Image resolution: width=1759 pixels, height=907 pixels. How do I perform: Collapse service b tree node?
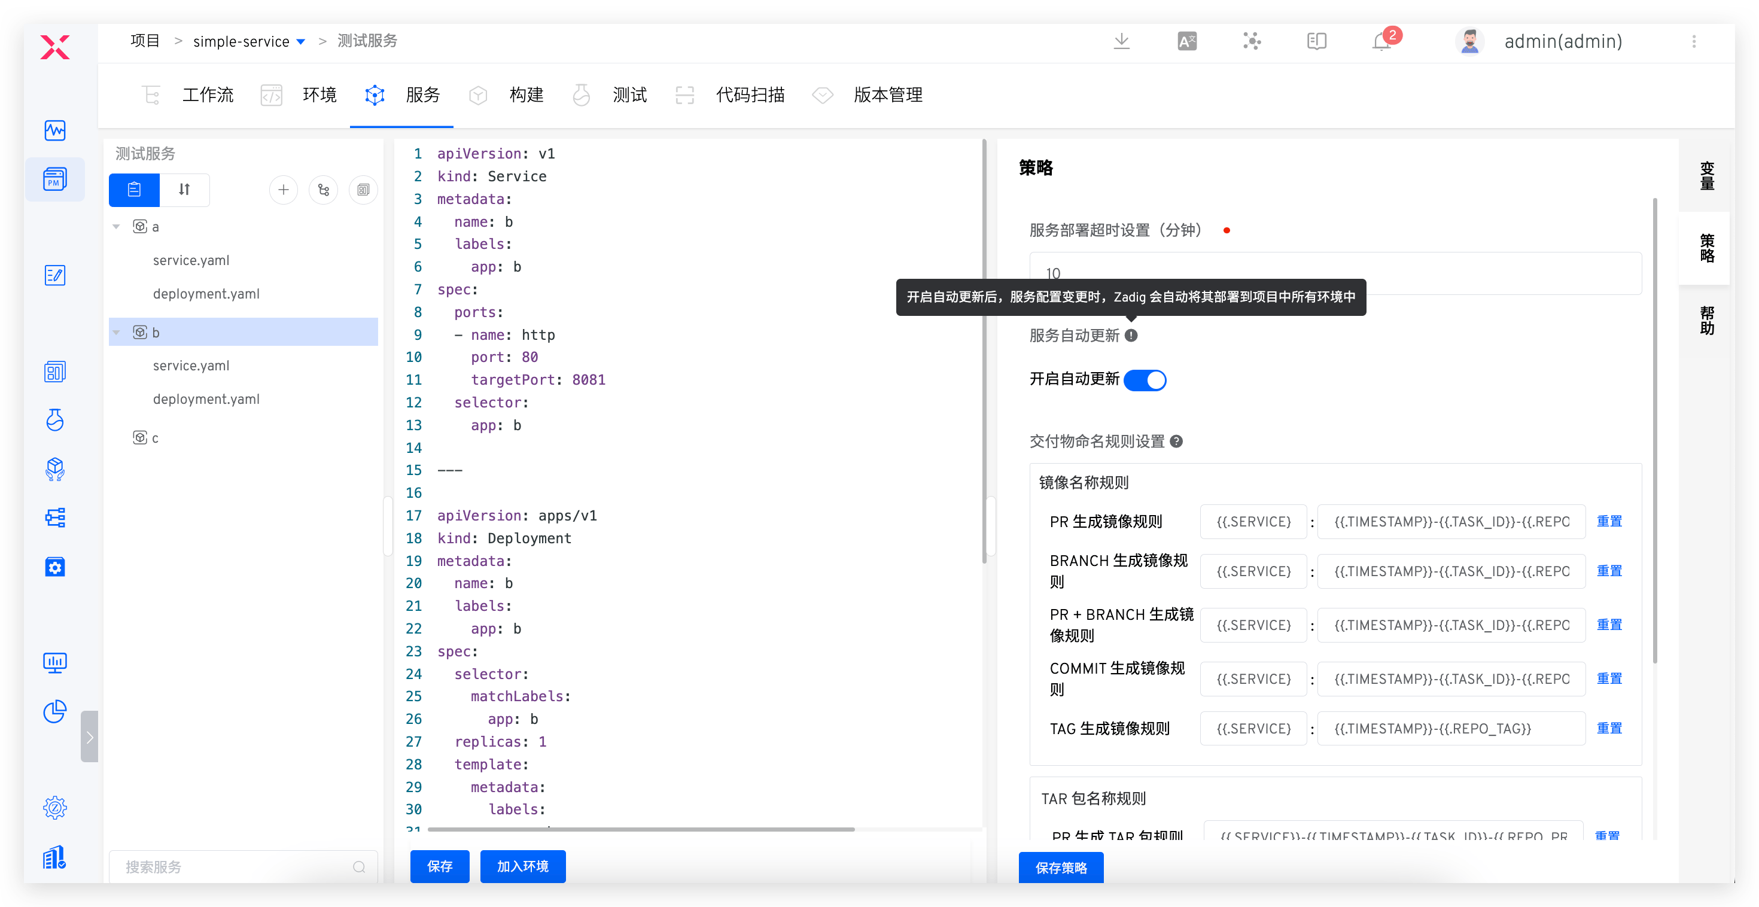pos(117,333)
